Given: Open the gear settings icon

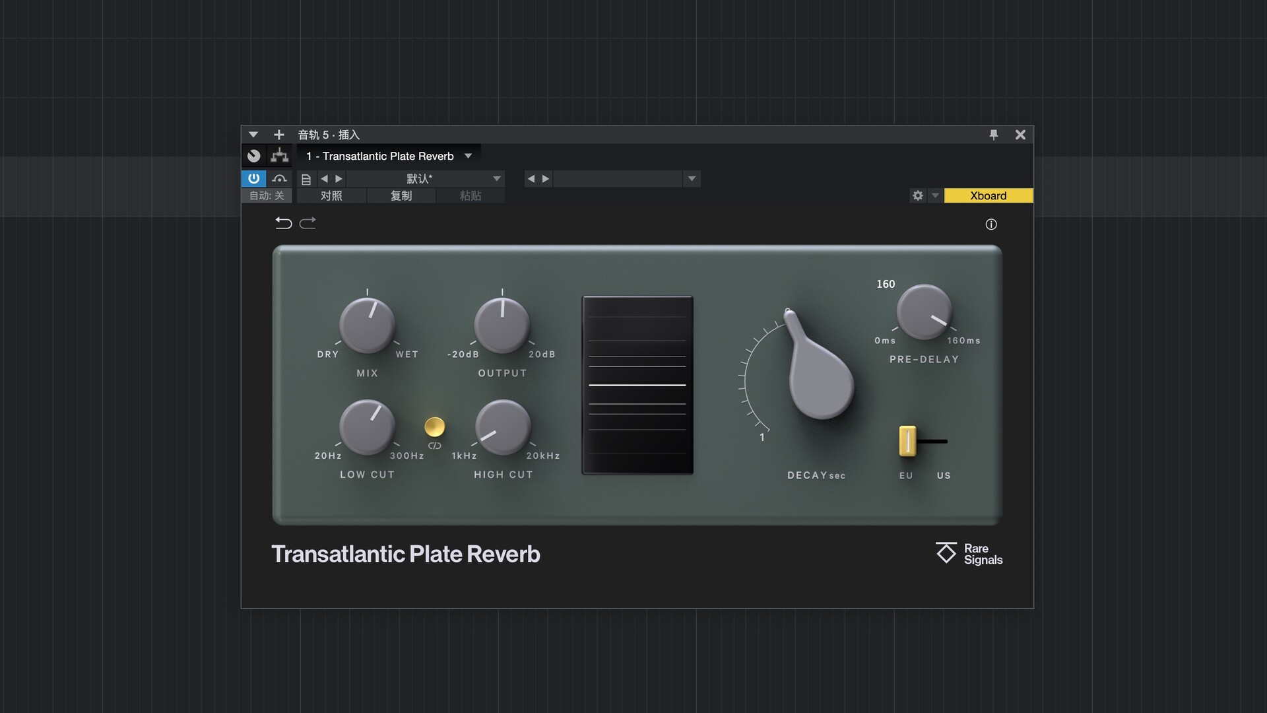Looking at the screenshot, I should [x=917, y=195].
